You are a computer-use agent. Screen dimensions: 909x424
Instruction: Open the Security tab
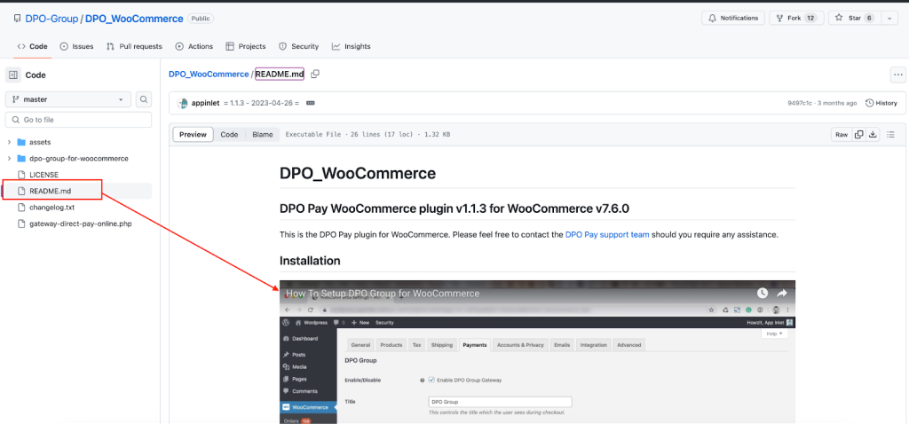pyautogui.click(x=298, y=46)
